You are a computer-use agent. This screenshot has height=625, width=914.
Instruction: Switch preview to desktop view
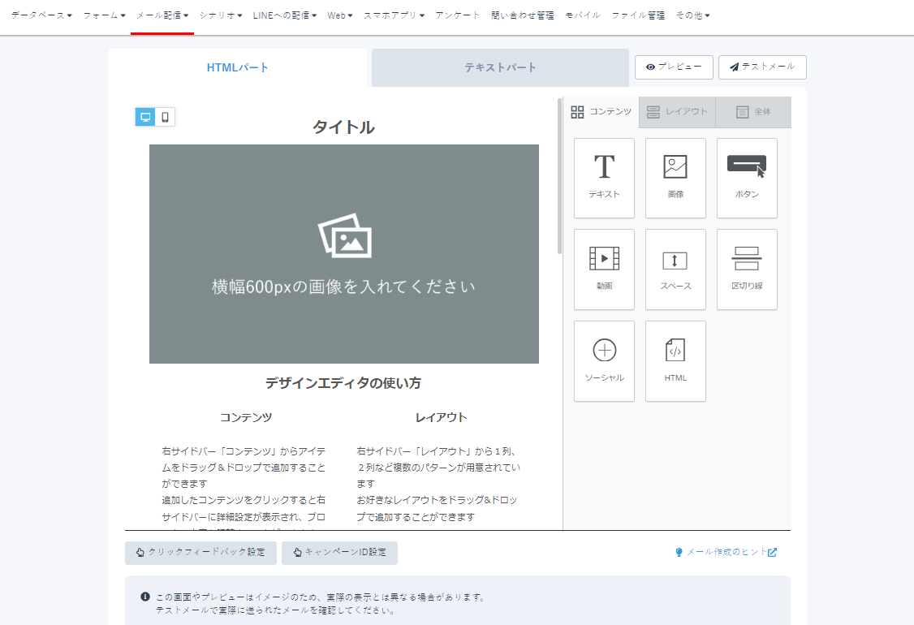[x=145, y=116]
